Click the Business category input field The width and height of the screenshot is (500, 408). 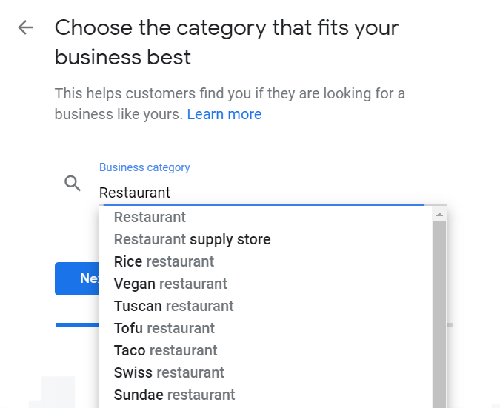pyautogui.click(x=259, y=193)
